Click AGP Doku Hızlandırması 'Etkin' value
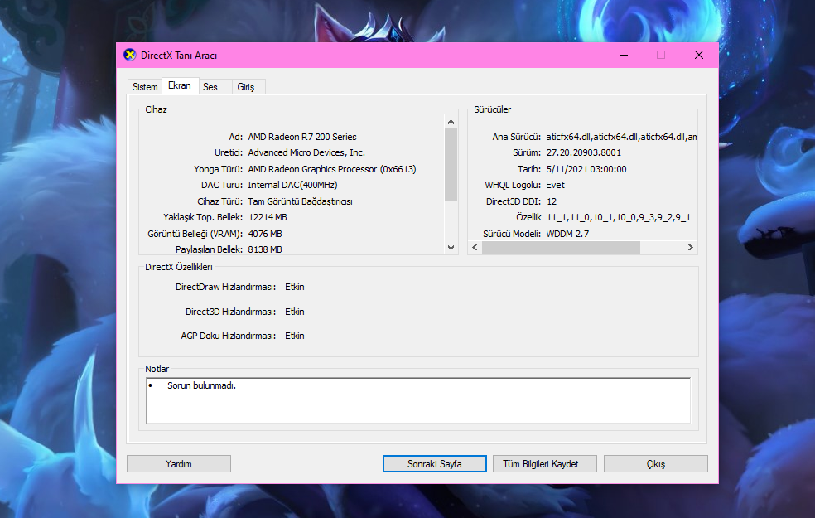The image size is (815, 518). pyautogui.click(x=295, y=336)
